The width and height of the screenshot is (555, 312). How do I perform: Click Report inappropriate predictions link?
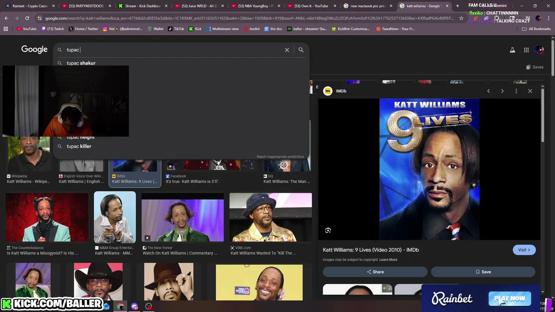point(280,156)
